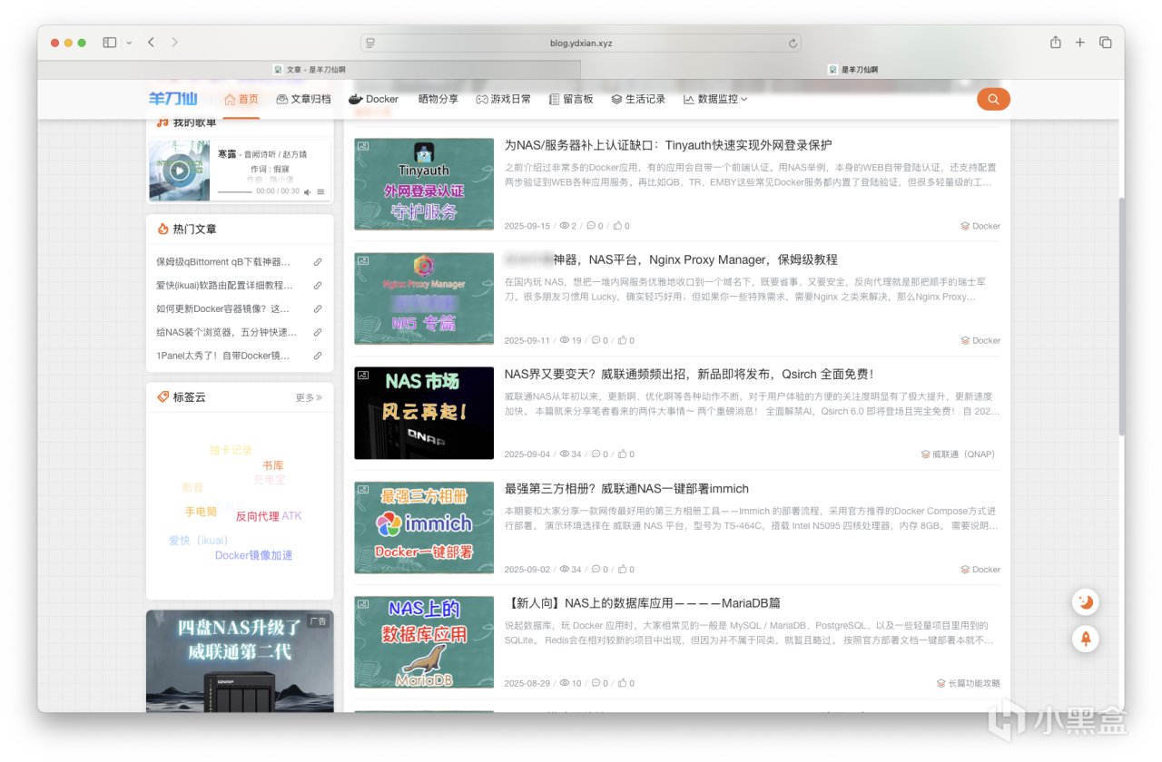Click the 羊刀仙 site logo
This screenshot has width=1162, height=762.
click(x=172, y=99)
